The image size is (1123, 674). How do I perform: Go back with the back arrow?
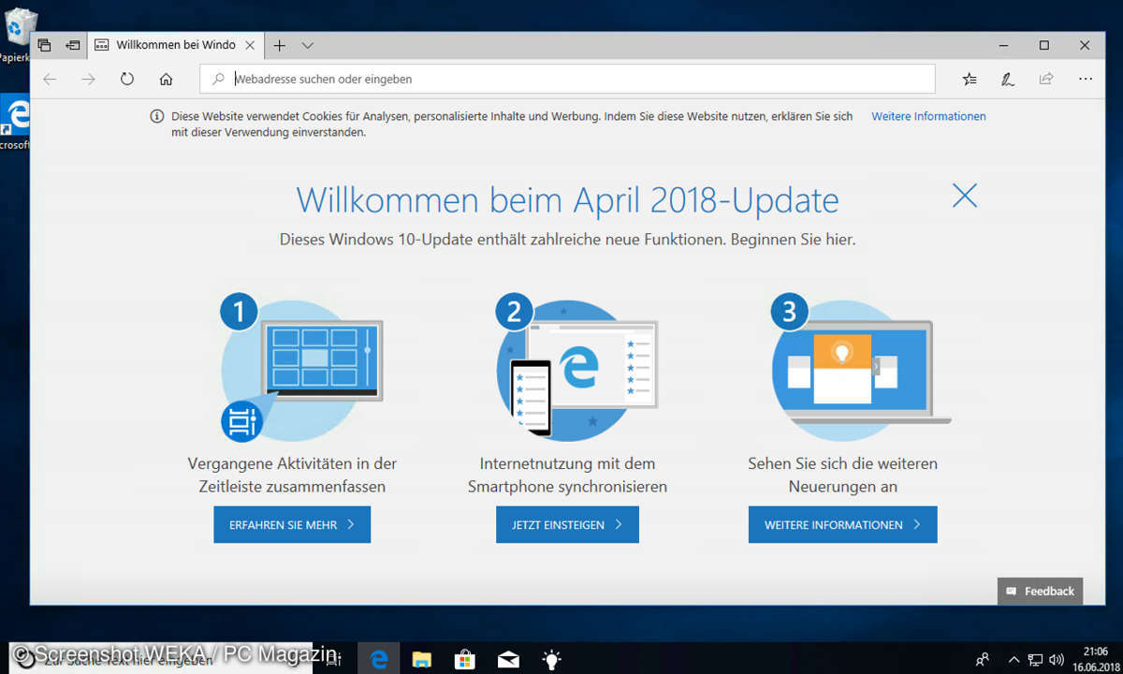pyautogui.click(x=51, y=80)
